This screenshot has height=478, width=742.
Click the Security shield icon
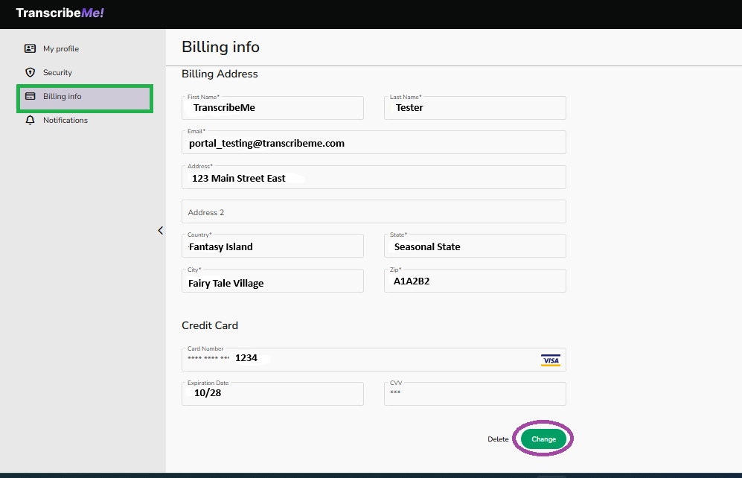(x=29, y=72)
